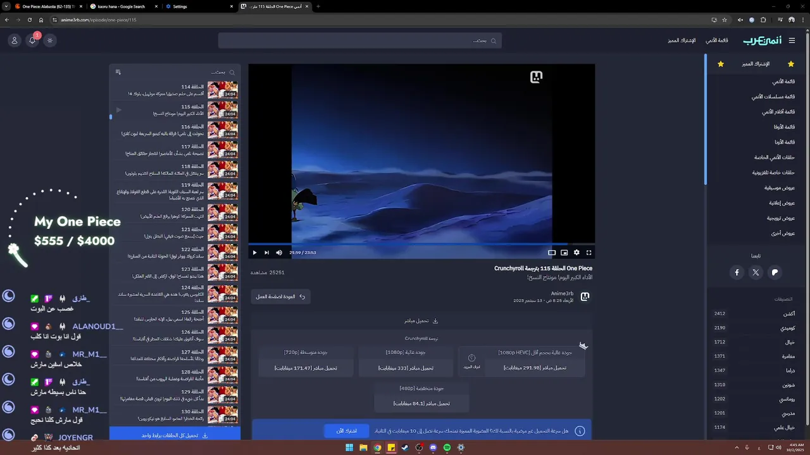Open حلقات الأنمي الخاصة in sidebar

click(775, 157)
